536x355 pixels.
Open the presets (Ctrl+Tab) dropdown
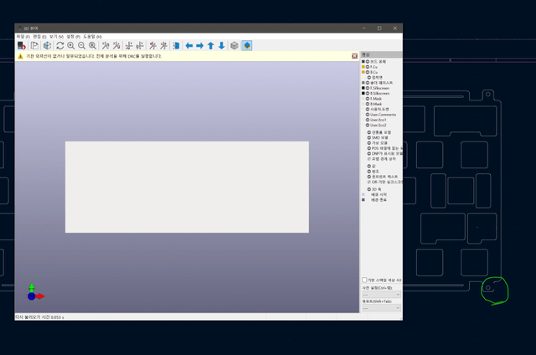[381, 295]
